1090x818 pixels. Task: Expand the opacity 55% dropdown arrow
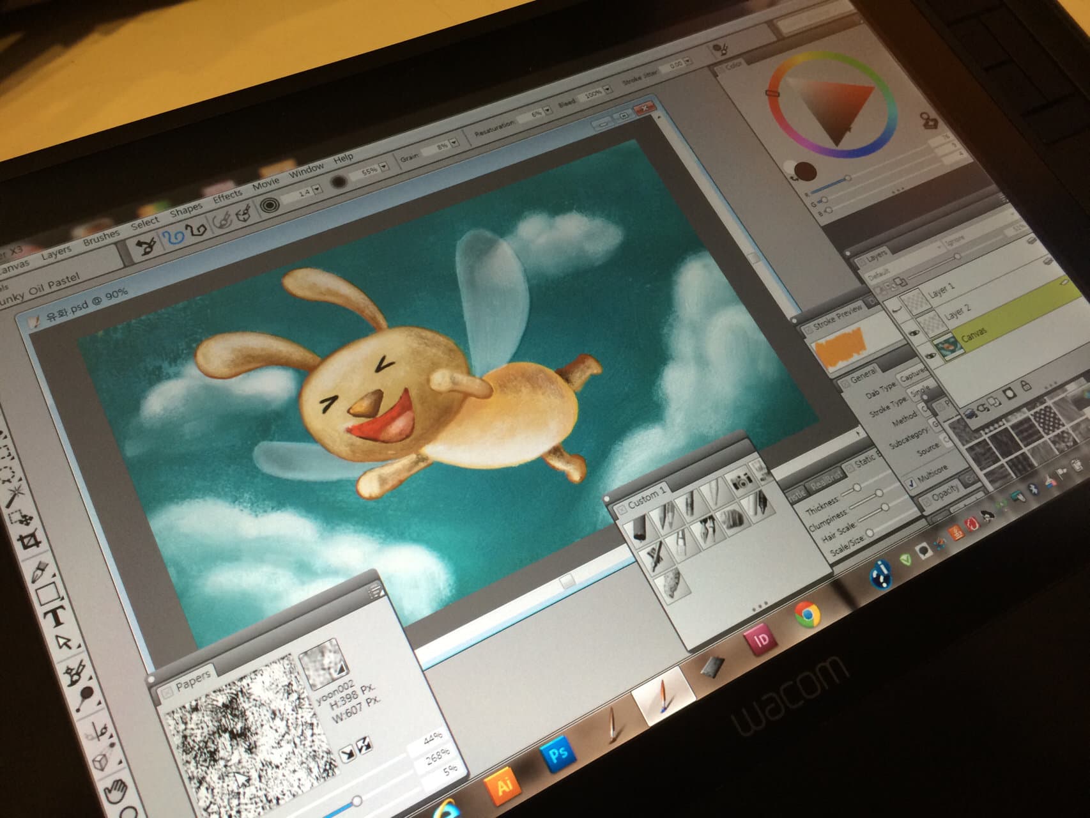coord(383,167)
